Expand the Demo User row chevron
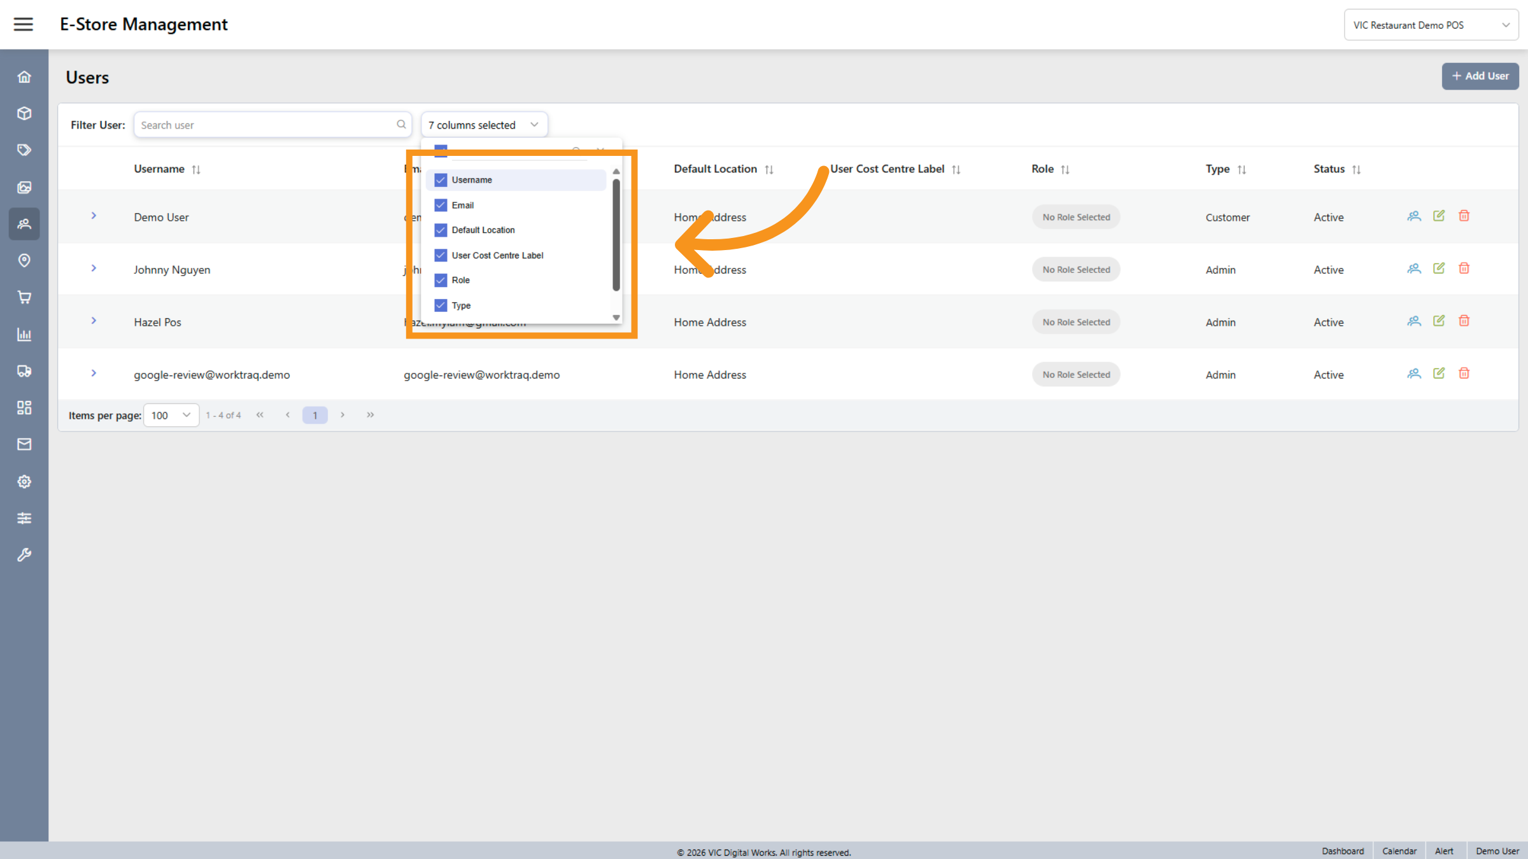1528x859 pixels. pyautogui.click(x=94, y=216)
